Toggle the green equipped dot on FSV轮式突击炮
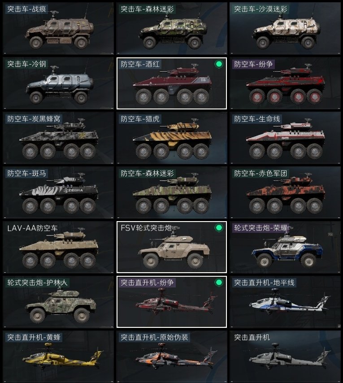The width and height of the screenshot is (343, 383). (219, 228)
